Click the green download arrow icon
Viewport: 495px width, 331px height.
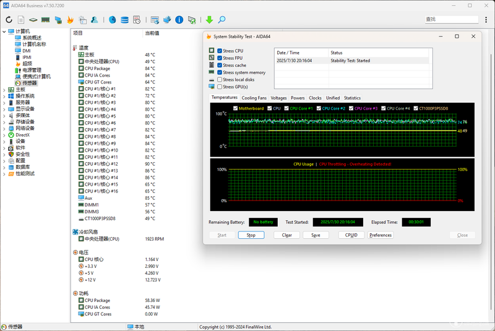(x=209, y=20)
